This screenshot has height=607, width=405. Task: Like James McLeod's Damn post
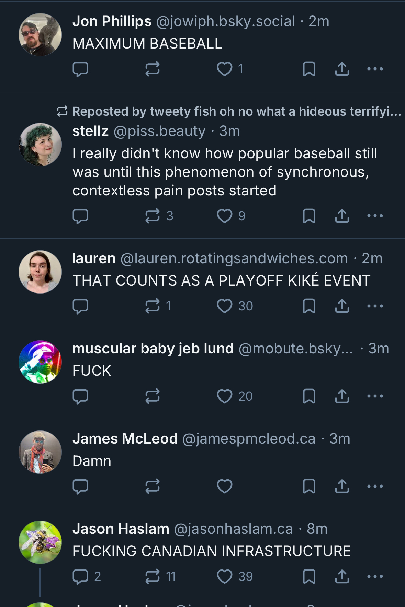[x=225, y=487]
